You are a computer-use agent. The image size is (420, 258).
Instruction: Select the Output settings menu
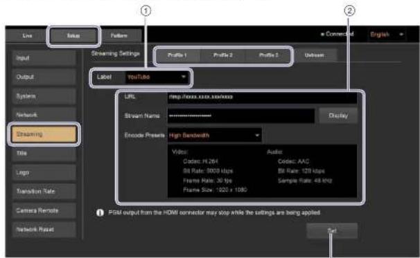coord(44,77)
